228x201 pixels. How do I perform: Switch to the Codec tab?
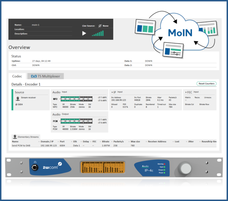click(17, 76)
